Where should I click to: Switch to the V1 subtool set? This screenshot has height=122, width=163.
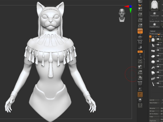[150, 37]
